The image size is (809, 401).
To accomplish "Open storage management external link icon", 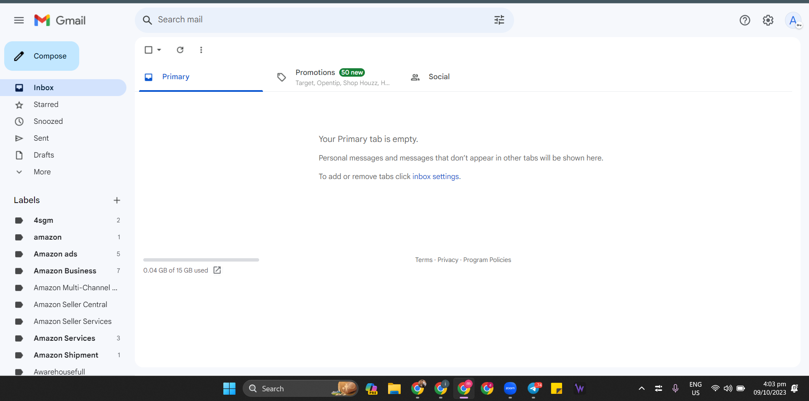I will (x=217, y=270).
